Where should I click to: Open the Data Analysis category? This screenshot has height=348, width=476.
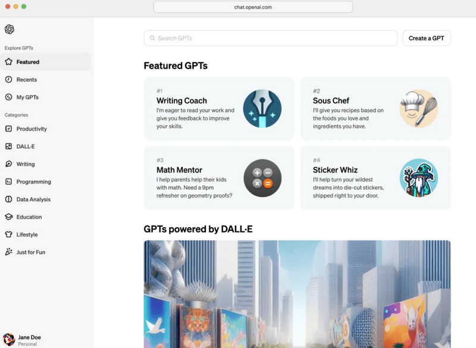click(x=33, y=199)
